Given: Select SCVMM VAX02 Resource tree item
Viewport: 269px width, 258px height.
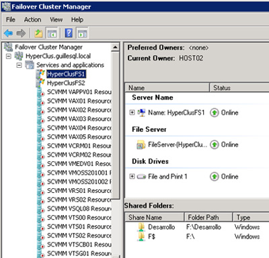Looking at the screenshot, I should pos(79,110).
